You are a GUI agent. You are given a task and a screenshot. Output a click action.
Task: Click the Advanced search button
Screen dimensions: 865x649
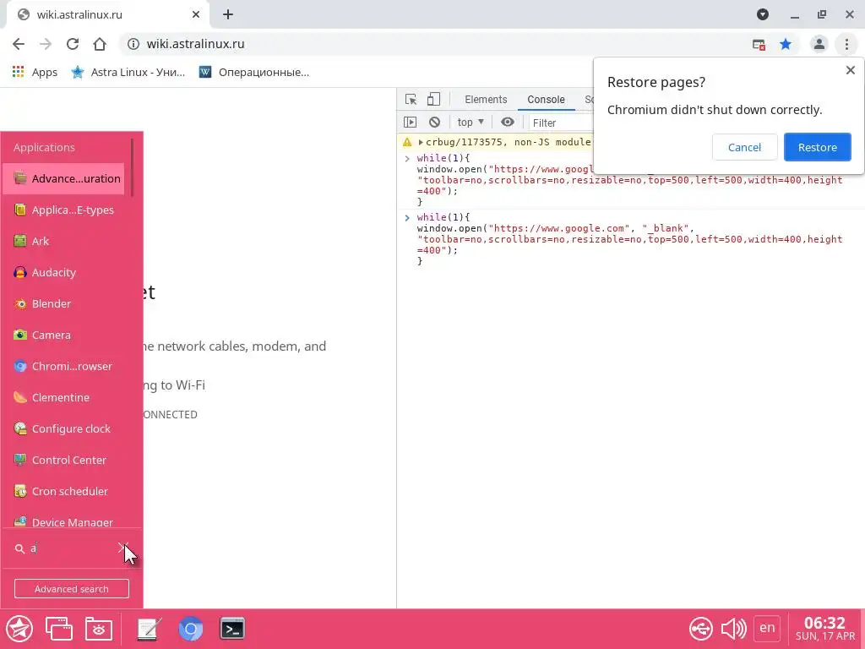click(72, 589)
